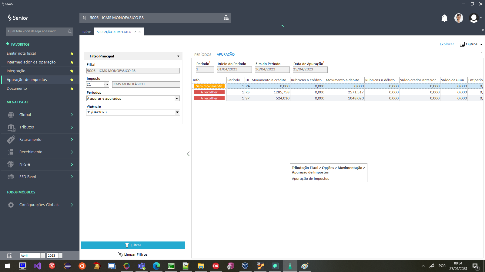This screenshot has height=272, width=485.
Task: Click the pop-out icon on Apuração de Impostos tab
Action: pos(135,32)
